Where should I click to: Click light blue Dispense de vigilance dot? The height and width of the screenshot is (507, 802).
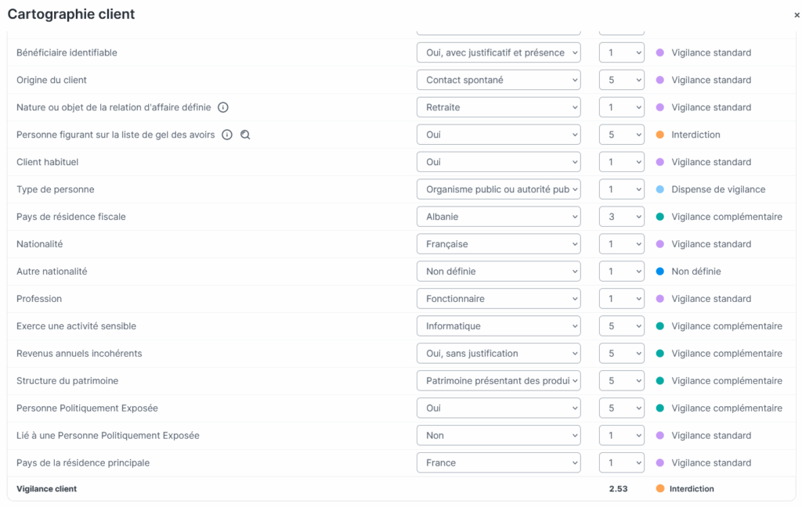click(659, 189)
